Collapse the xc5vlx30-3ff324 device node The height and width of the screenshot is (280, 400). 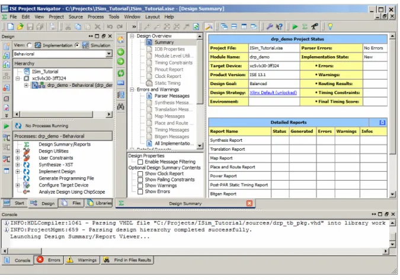tap(18, 79)
